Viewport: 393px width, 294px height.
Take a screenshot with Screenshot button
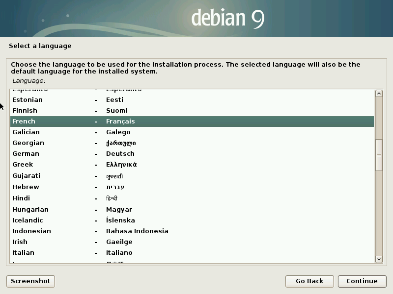[30, 281]
